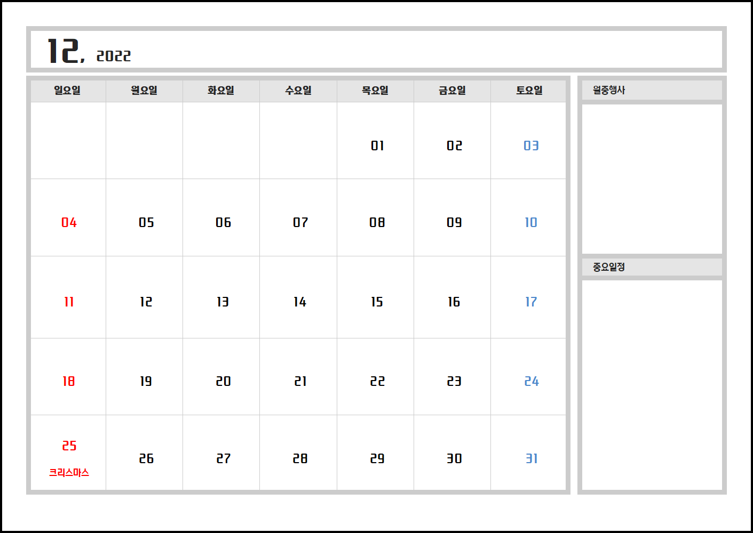
Task: Click date 26 in the last row
Action: tap(146, 458)
